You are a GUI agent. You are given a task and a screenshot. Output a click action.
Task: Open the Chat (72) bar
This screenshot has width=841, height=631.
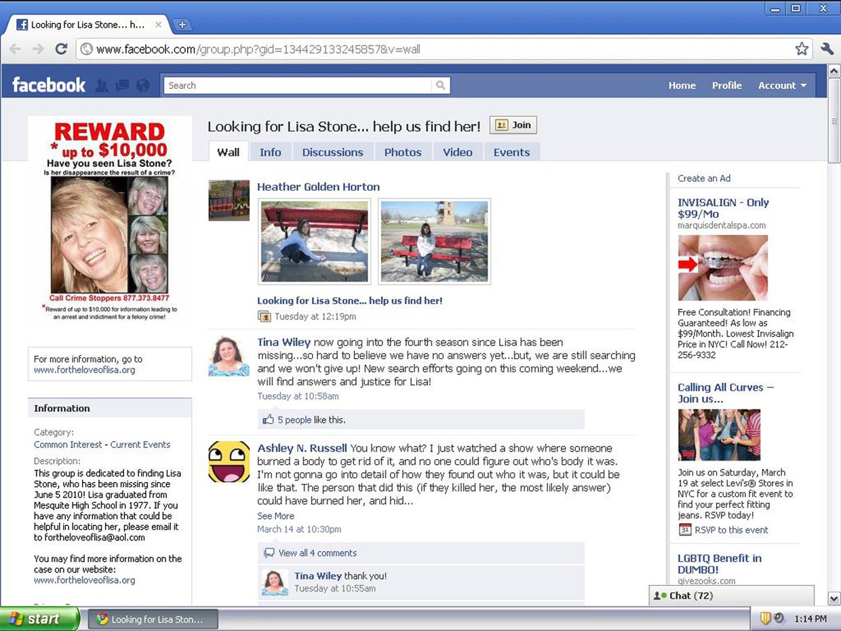click(x=731, y=596)
